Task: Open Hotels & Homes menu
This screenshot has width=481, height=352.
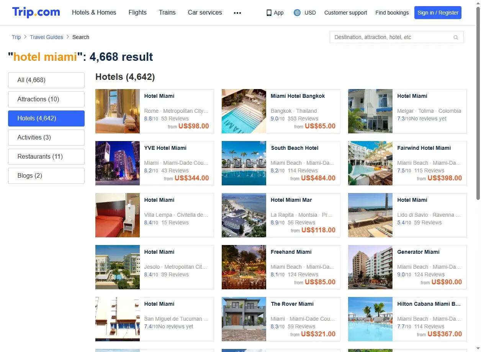Action: pyautogui.click(x=94, y=13)
